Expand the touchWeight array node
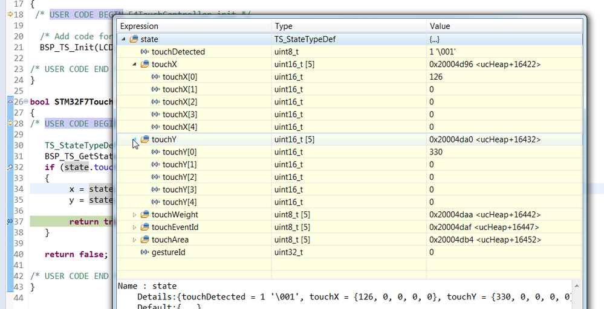 point(134,215)
